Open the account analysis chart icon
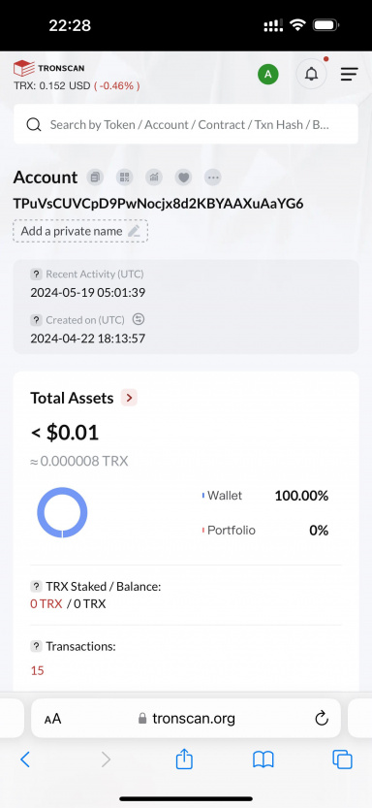The width and height of the screenshot is (372, 808). coord(154,178)
